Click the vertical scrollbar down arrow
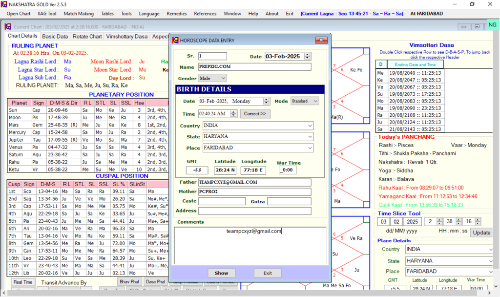Image resolution: width=500 pixels, height=297 pixels. (x=496, y=286)
